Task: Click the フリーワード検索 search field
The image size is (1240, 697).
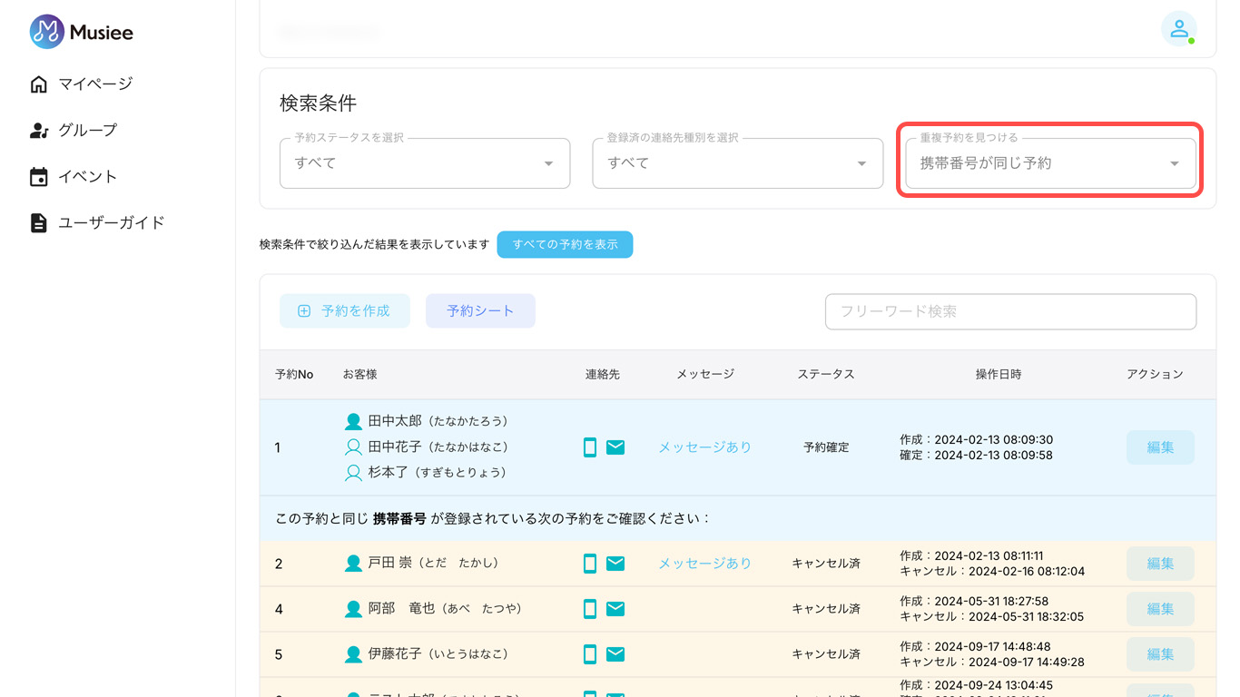Action: pos(1010,311)
